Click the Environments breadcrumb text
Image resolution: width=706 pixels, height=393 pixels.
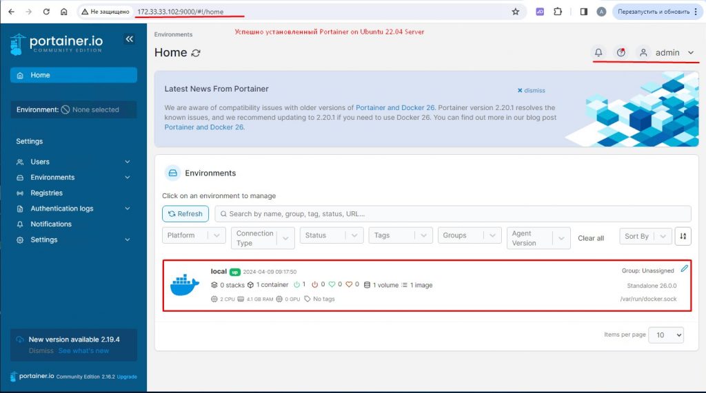173,34
